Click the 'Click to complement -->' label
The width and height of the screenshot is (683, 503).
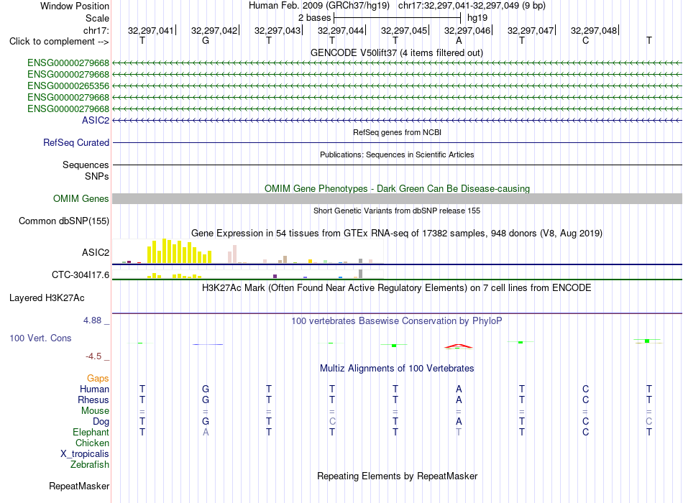[x=59, y=42]
